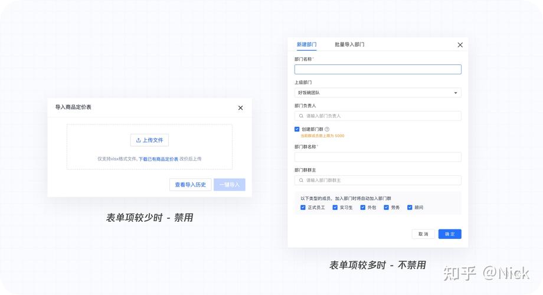This screenshot has height=295, width=543.
Task: Toggle the 正式员工 checkbox
Action: click(303, 208)
